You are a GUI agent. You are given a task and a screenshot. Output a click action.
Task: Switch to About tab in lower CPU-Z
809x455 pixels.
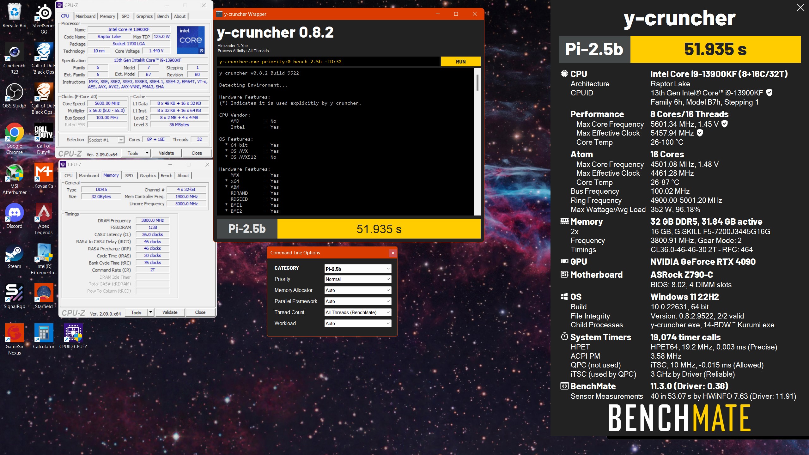click(x=183, y=176)
